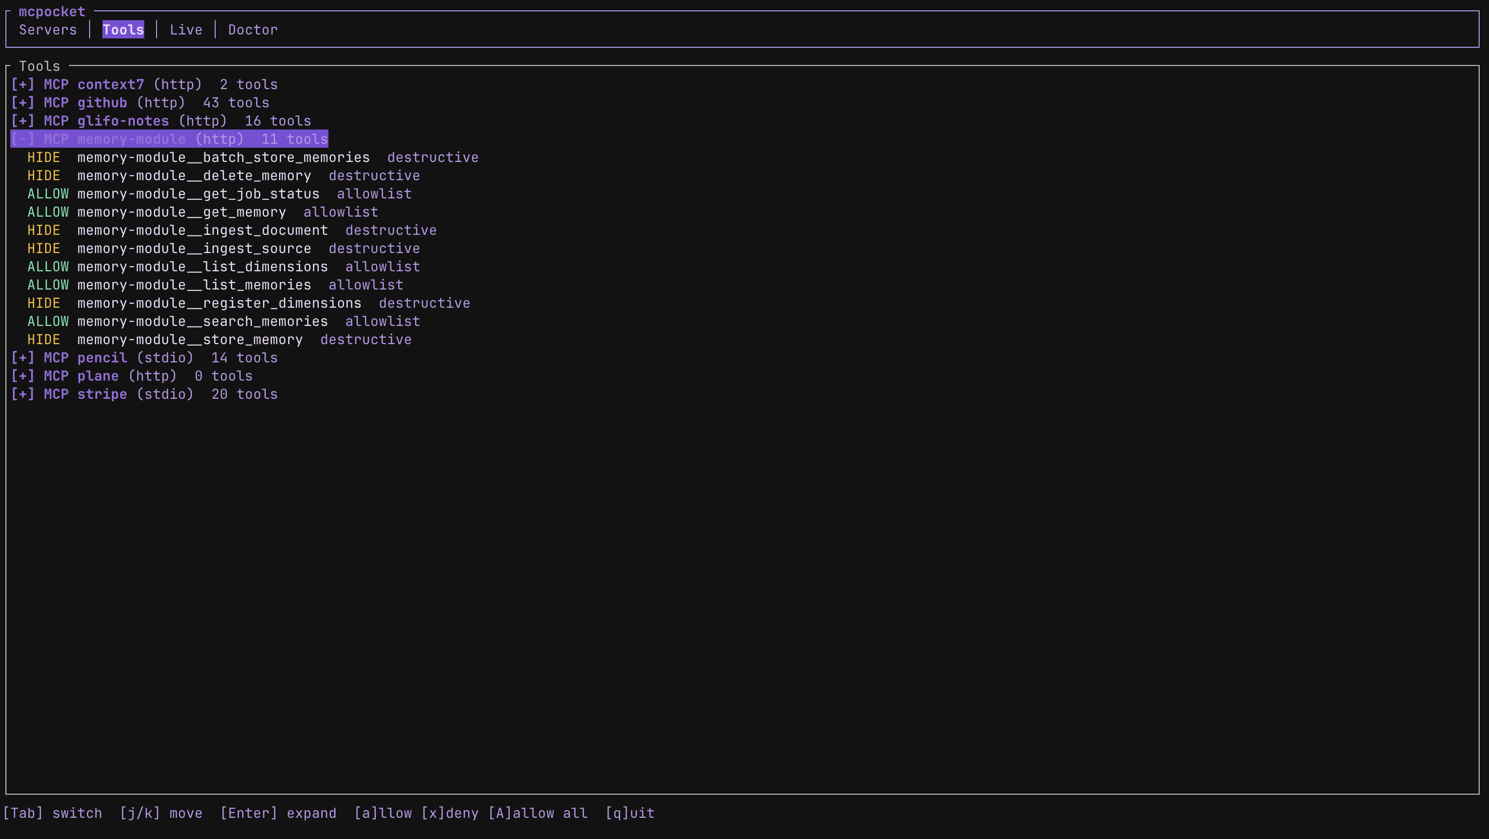The image size is (1489, 839).
Task: Expand the github server [+] marker
Action: coord(23,103)
